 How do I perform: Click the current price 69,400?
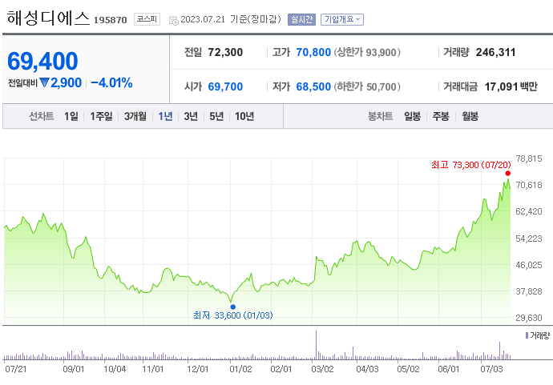[42, 62]
